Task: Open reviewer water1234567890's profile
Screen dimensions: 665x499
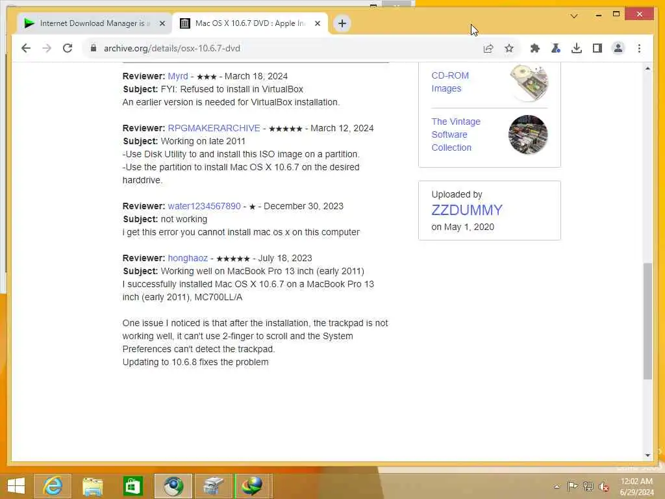Action: point(204,206)
